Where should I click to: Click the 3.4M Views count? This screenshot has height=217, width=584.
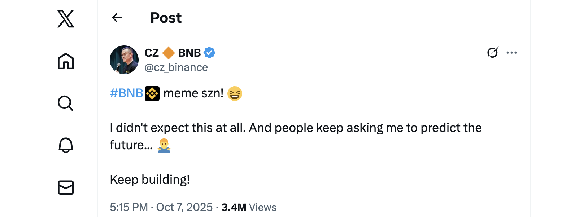pyautogui.click(x=249, y=207)
